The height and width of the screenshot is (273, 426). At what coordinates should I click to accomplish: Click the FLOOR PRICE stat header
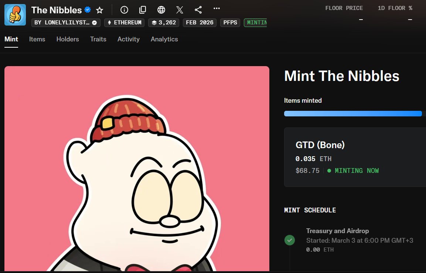[344, 8]
